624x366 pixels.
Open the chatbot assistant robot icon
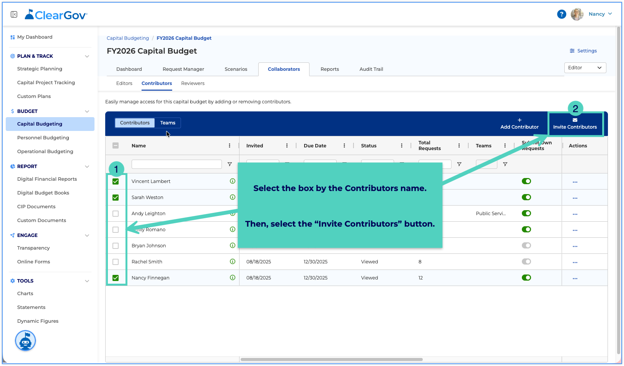tap(25, 340)
